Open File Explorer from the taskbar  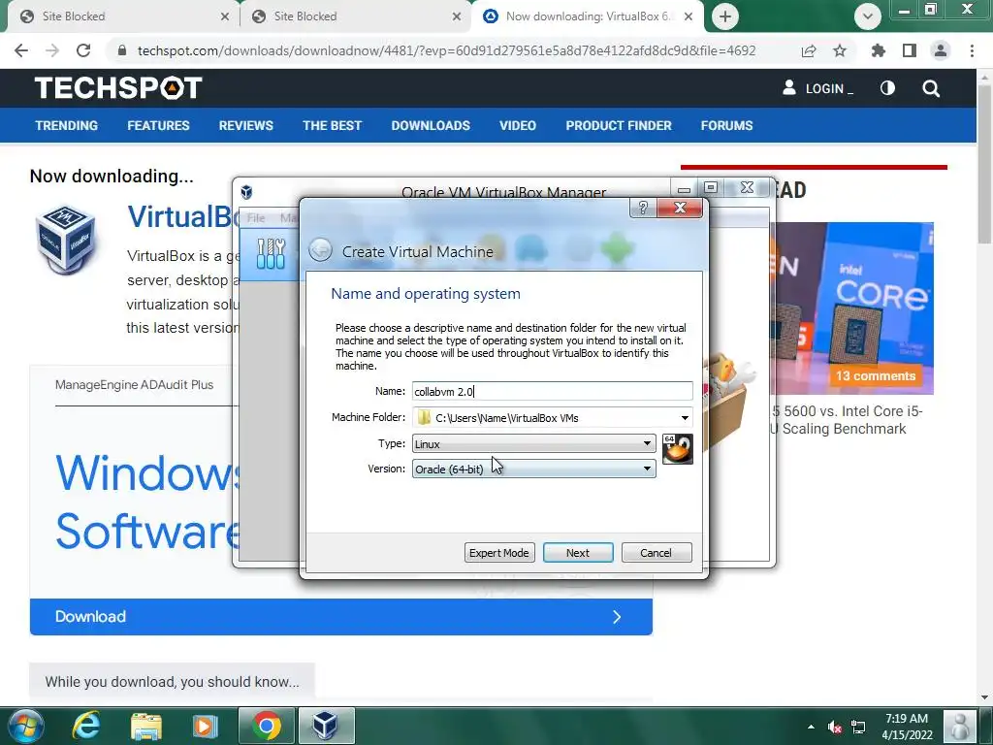pos(146,726)
